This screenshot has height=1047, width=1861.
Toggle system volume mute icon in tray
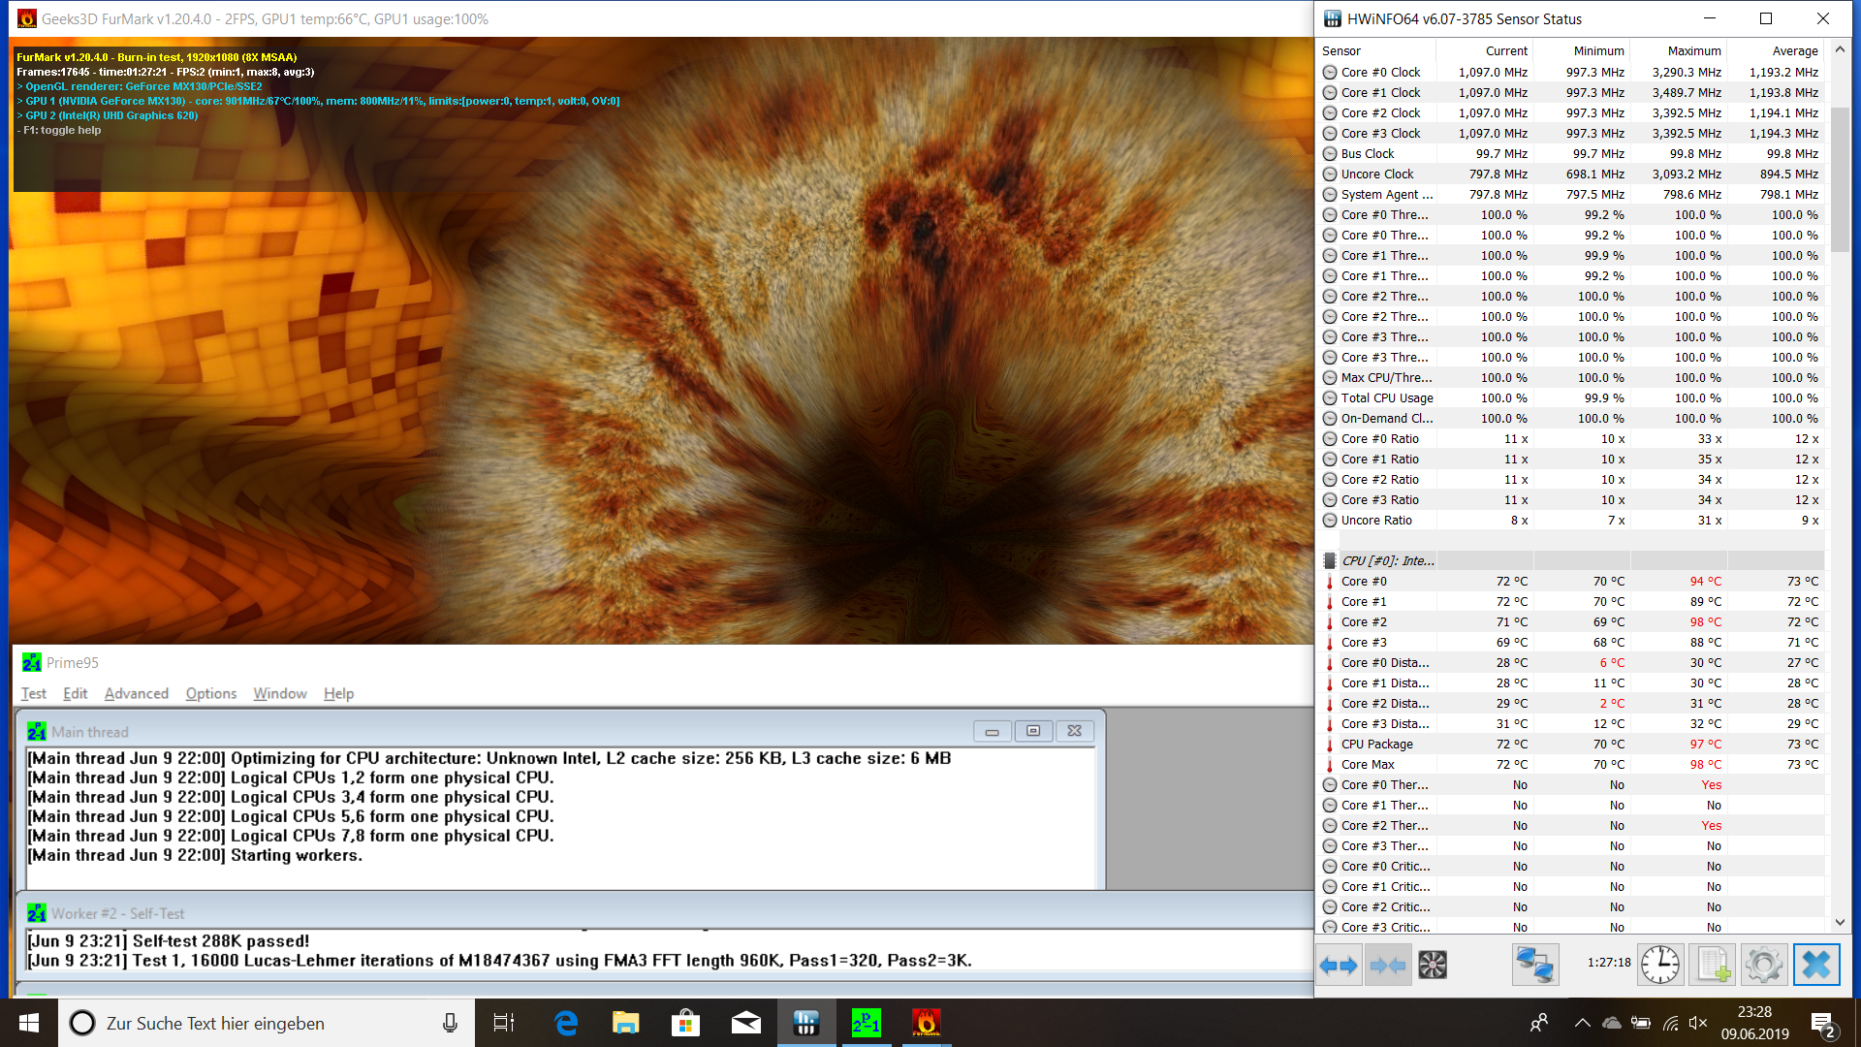(x=1697, y=1023)
